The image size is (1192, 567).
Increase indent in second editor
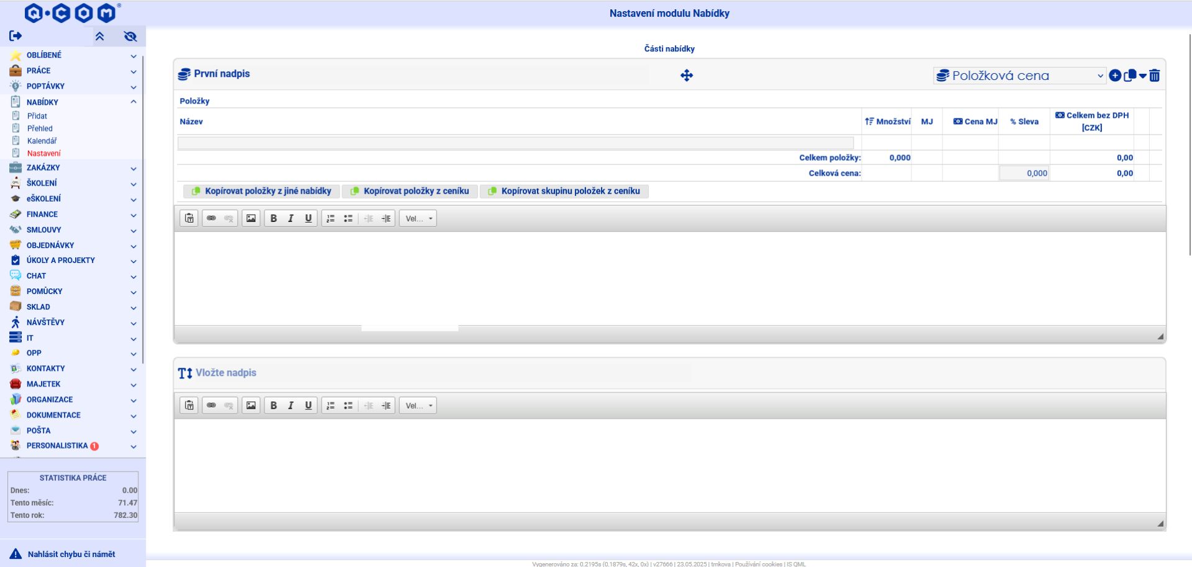[386, 406]
